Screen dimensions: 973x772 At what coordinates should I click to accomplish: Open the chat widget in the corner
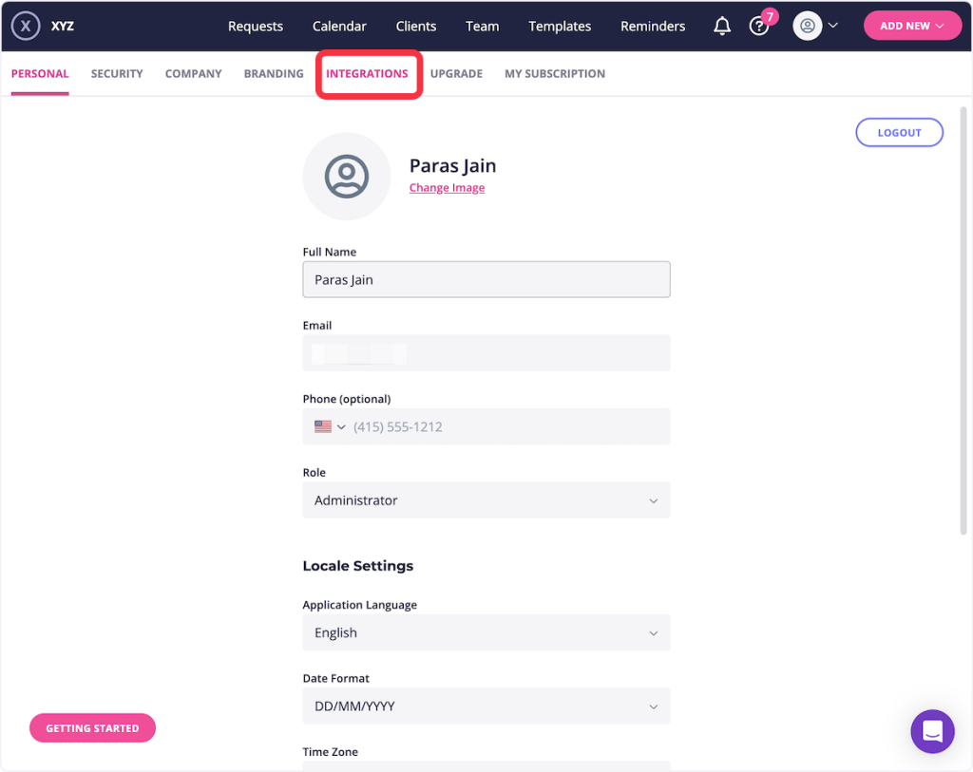tap(932, 731)
